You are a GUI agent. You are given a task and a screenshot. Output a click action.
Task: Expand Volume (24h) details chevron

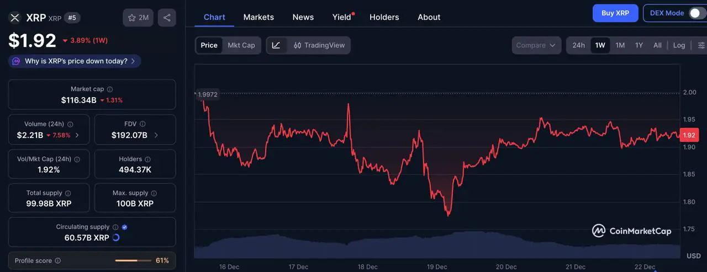77,135
